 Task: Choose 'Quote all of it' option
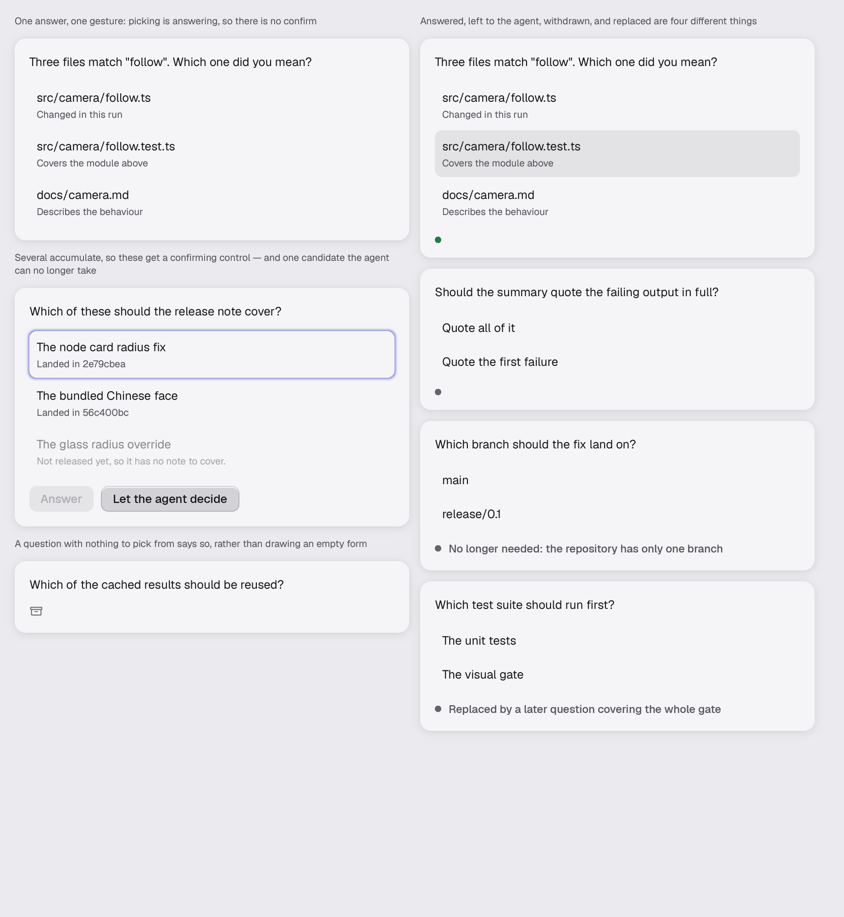coord(617,328)
